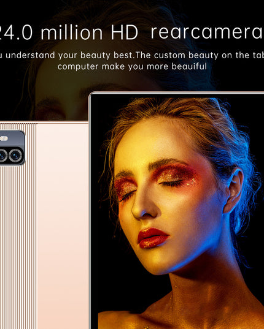This screenshot has height=329, width=264.
Task: Click the eyebrow above the red eyeshadow
Action: coord(166,162)
